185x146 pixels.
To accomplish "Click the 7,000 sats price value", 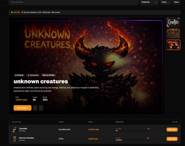I will (21, 100).
